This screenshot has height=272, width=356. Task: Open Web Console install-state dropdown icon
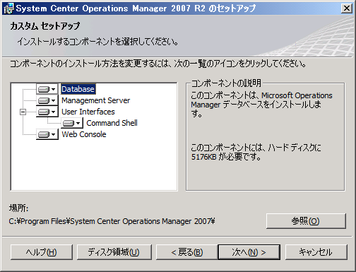coord(47,134)
